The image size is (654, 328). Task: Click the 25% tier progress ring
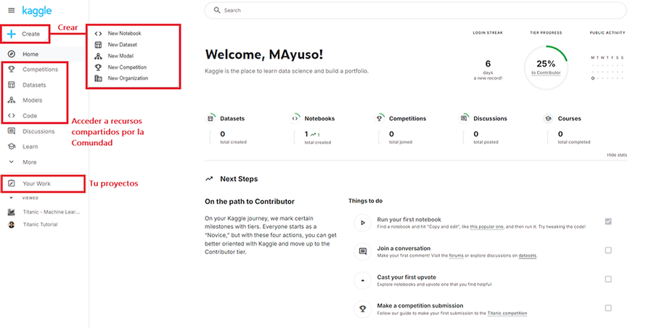(546, 67)
